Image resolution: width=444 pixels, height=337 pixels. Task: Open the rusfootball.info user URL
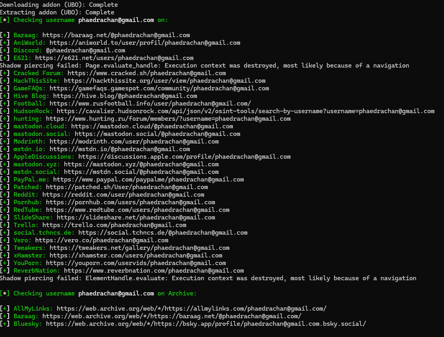tap(150, 104)
